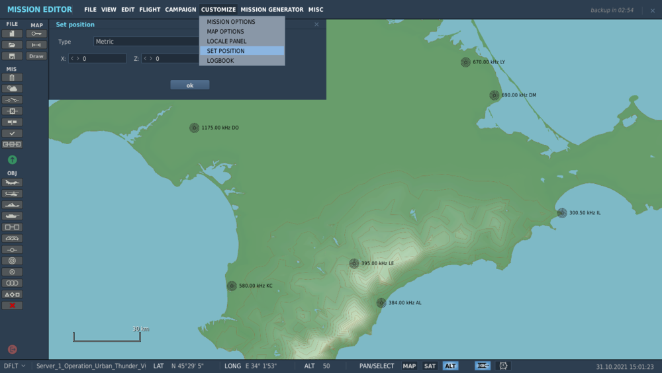Select the airplane group placement tool
Viewport: 662px width, 373px height.
(x=12, y=183)
